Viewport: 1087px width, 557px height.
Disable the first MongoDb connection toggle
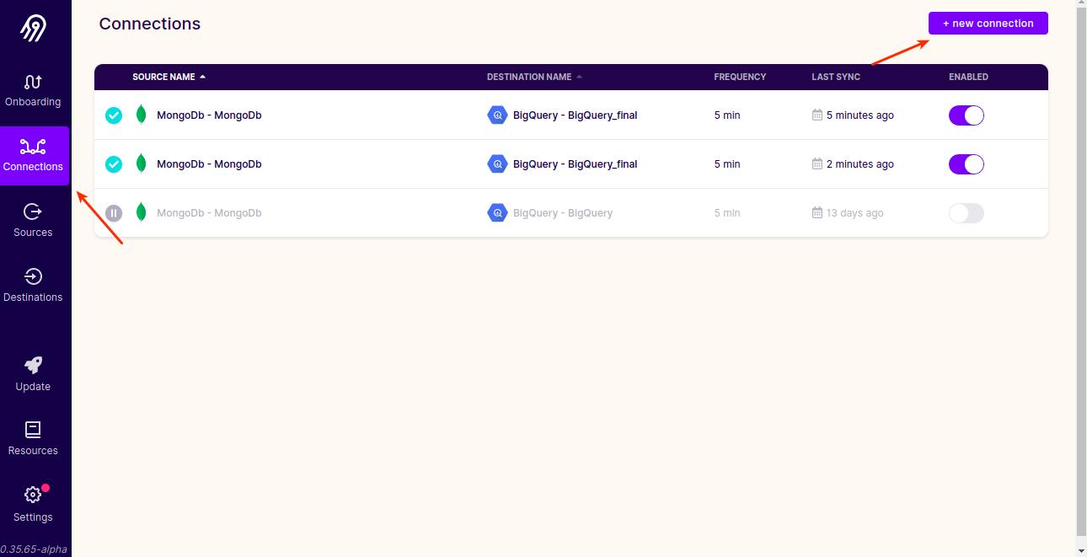[x=966, y=115]
